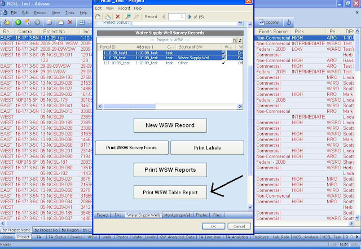
Task: Click the blue grid view icon in Adesso toolbar
Action: (x=82, y=22)
